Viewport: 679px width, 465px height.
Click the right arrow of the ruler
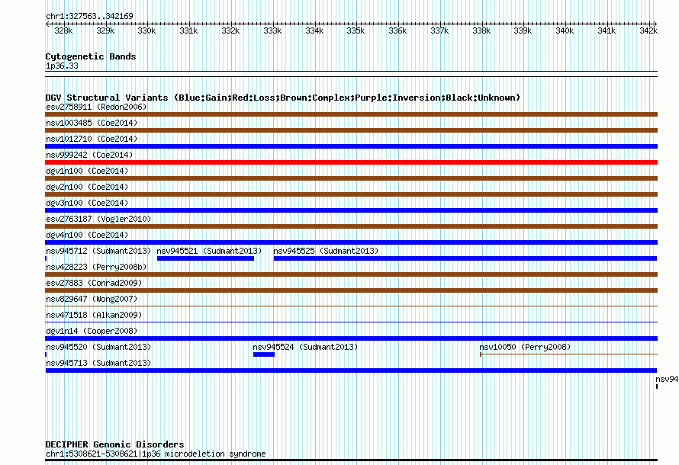(x=655, y=24)
